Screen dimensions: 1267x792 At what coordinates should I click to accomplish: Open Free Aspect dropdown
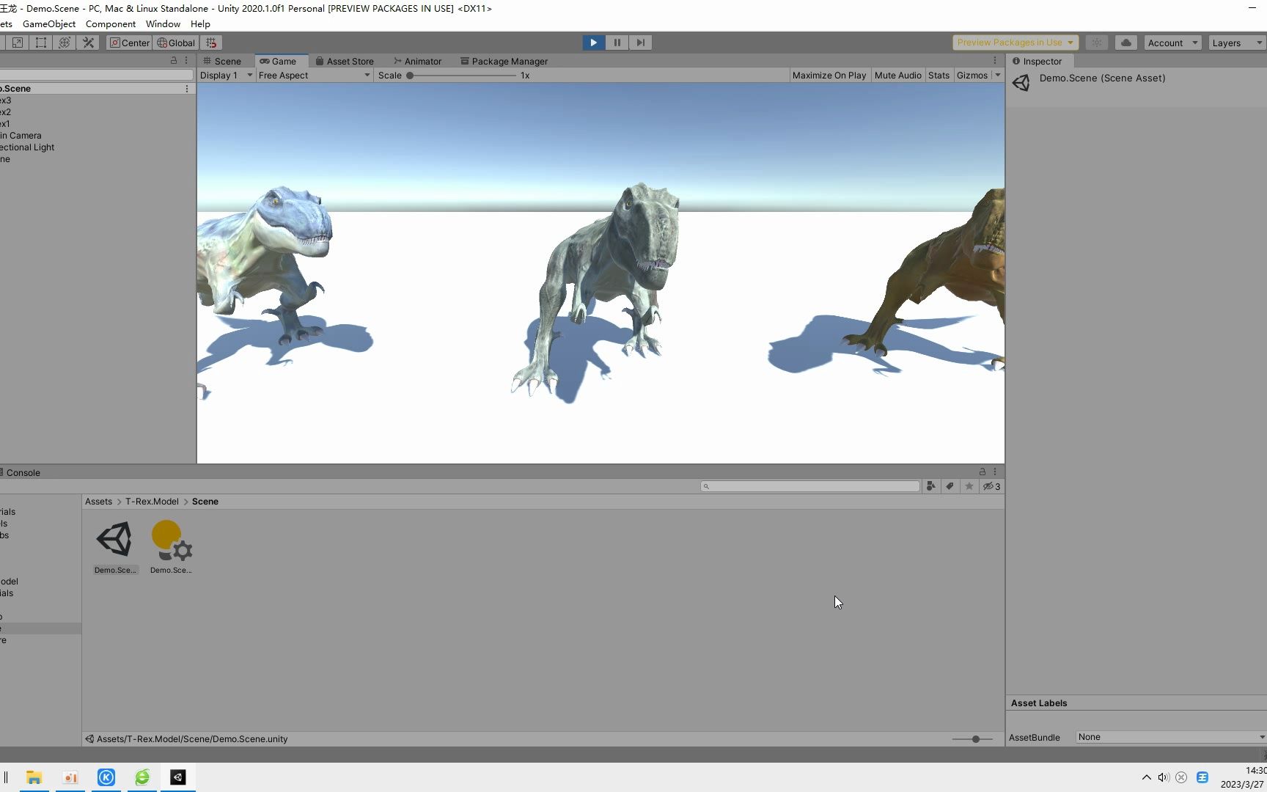[x=315, y=75]
